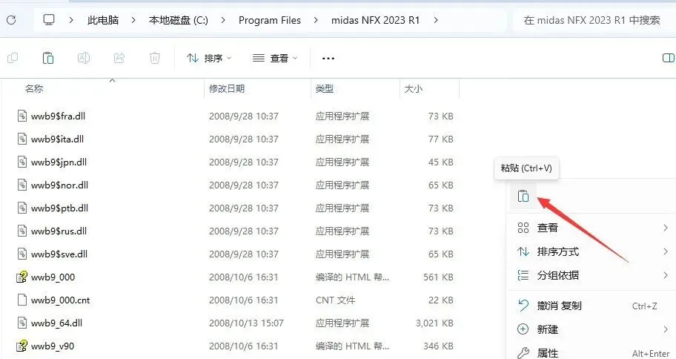Click the computer monitor icon in breadcrumb
Screen dimensions: 676x359
(49, 20)
